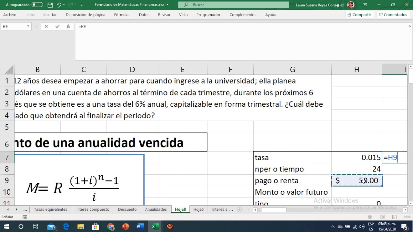Select column header G
This screenshot has width=413, height=232.
click(x=292, y=70)
